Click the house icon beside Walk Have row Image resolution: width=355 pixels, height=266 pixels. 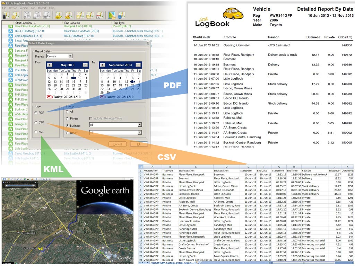[x=11, y=114]
